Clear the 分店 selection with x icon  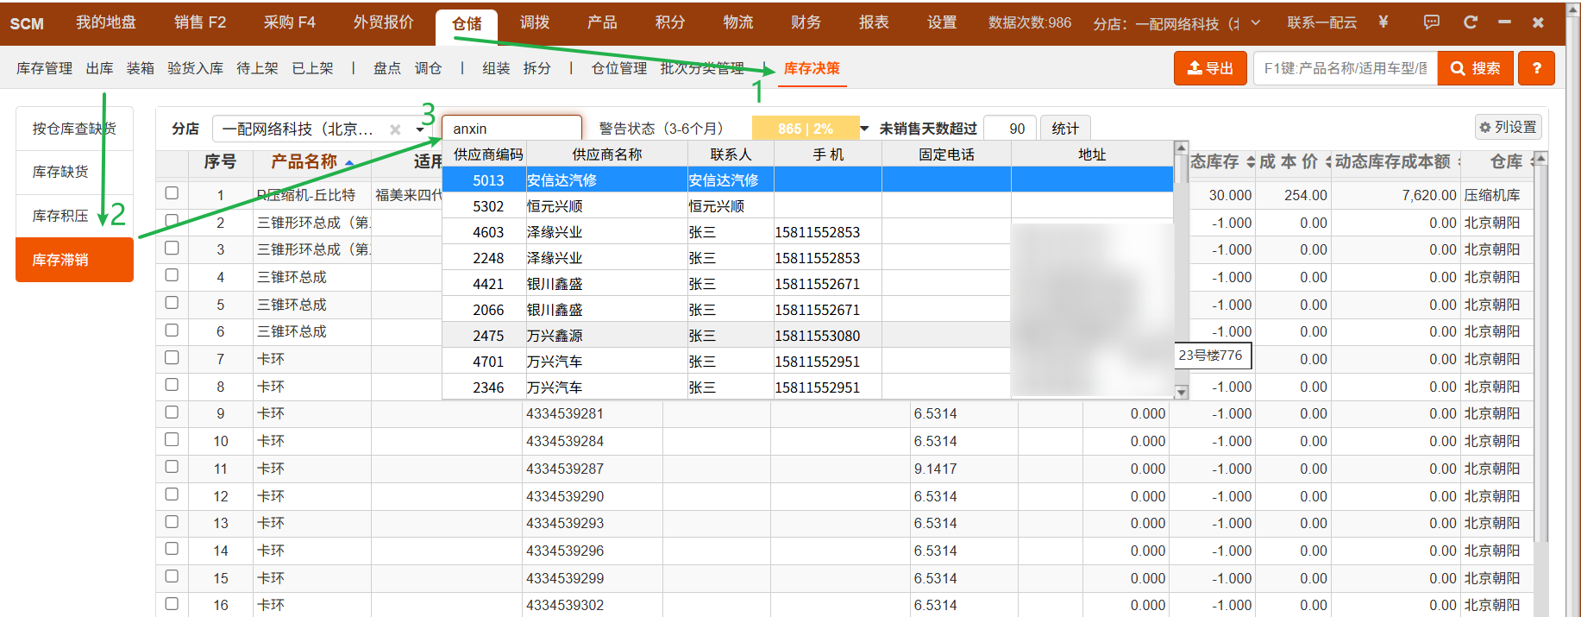click(x=395, y=129)
